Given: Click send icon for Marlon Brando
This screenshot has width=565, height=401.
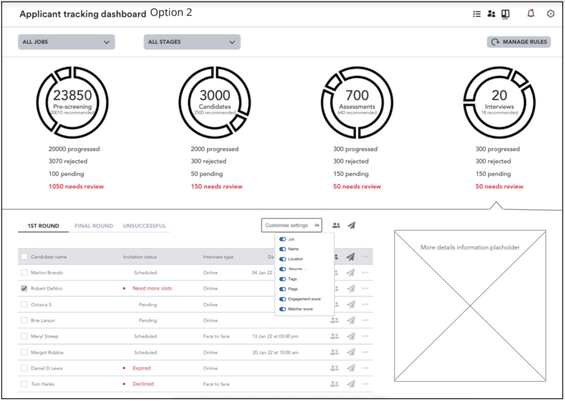Looking at the screenshot, I should 350,273.
